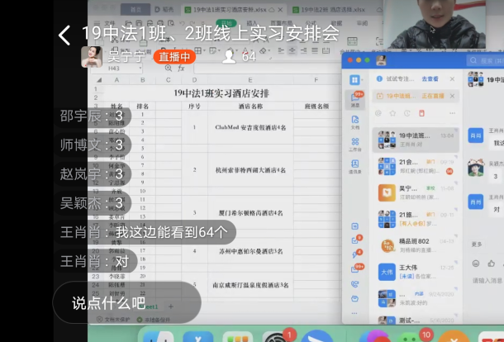Open host 吴宁宁's avatar
504x342 pixels.
92,57
